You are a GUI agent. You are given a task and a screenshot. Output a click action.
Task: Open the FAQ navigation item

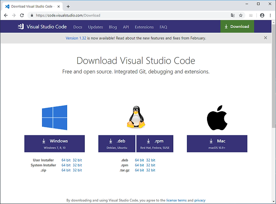163,27
